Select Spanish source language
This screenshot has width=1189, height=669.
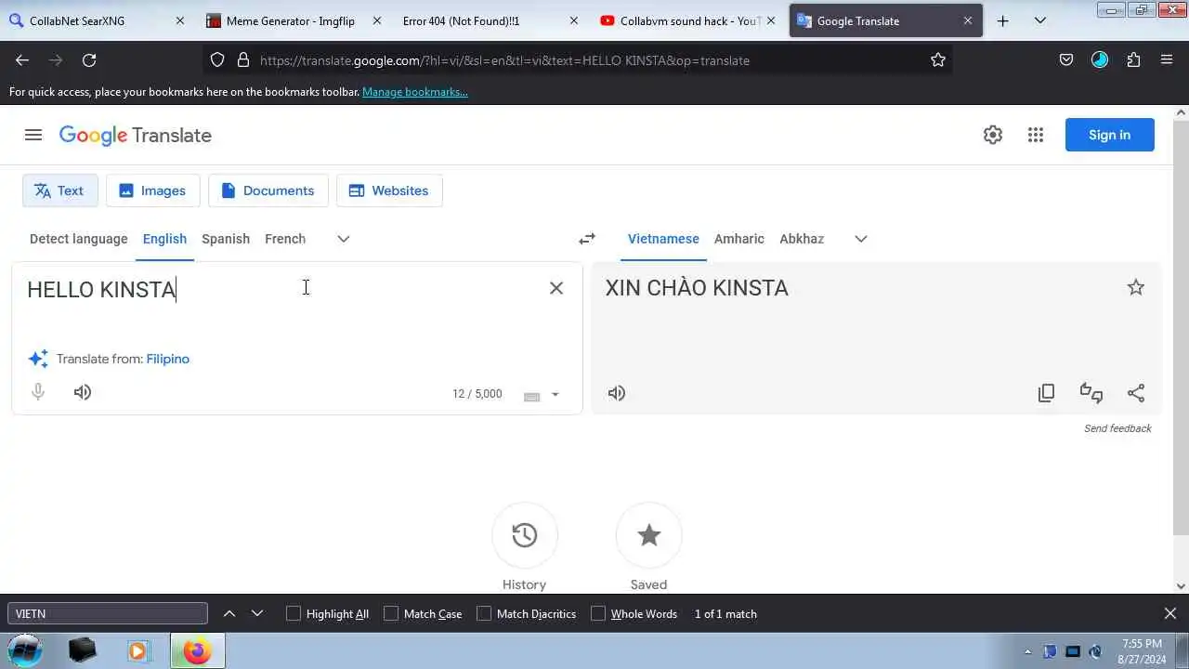tap(226, 239)
